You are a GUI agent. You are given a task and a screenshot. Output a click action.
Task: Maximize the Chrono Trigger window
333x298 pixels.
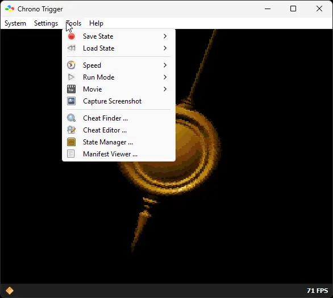click(x=293, y=9)
